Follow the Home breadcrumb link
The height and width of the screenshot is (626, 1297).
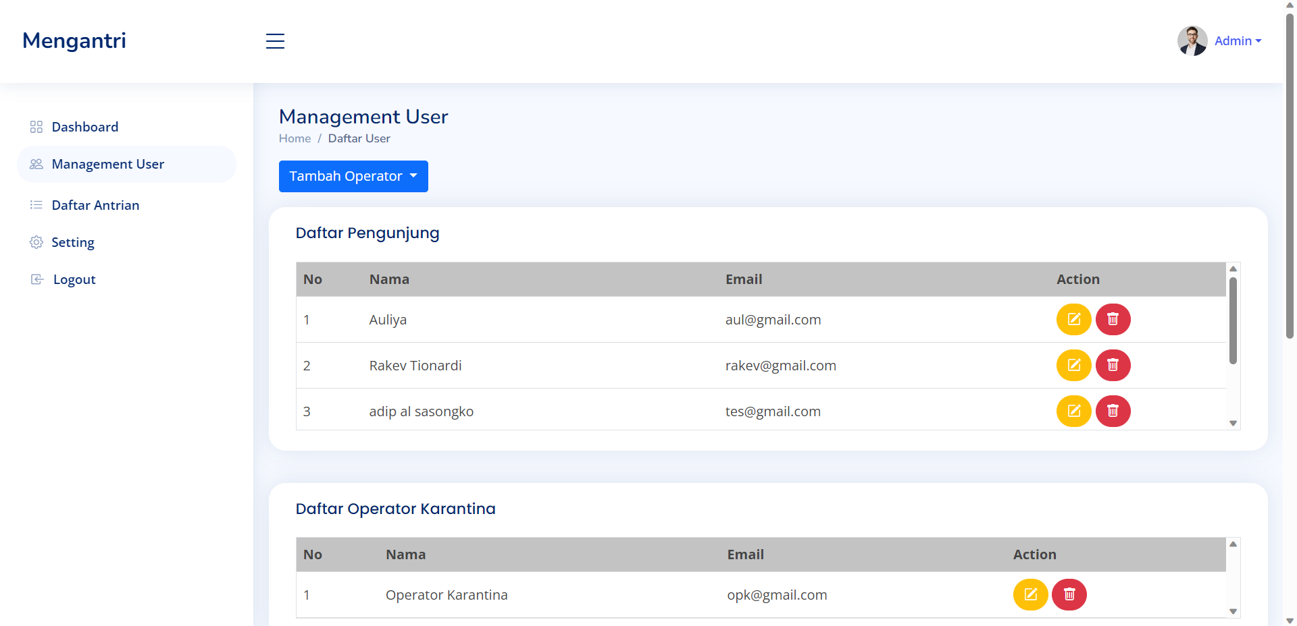295,138
